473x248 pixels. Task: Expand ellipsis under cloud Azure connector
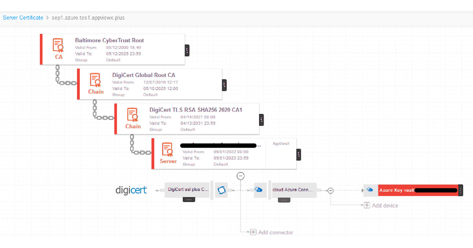click(284, 200)
